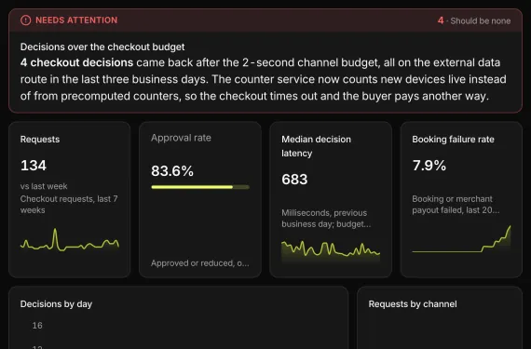Click the Needs Attention warning icon
The width and height of the screenshot is (531, 349).
coord(25,20)
